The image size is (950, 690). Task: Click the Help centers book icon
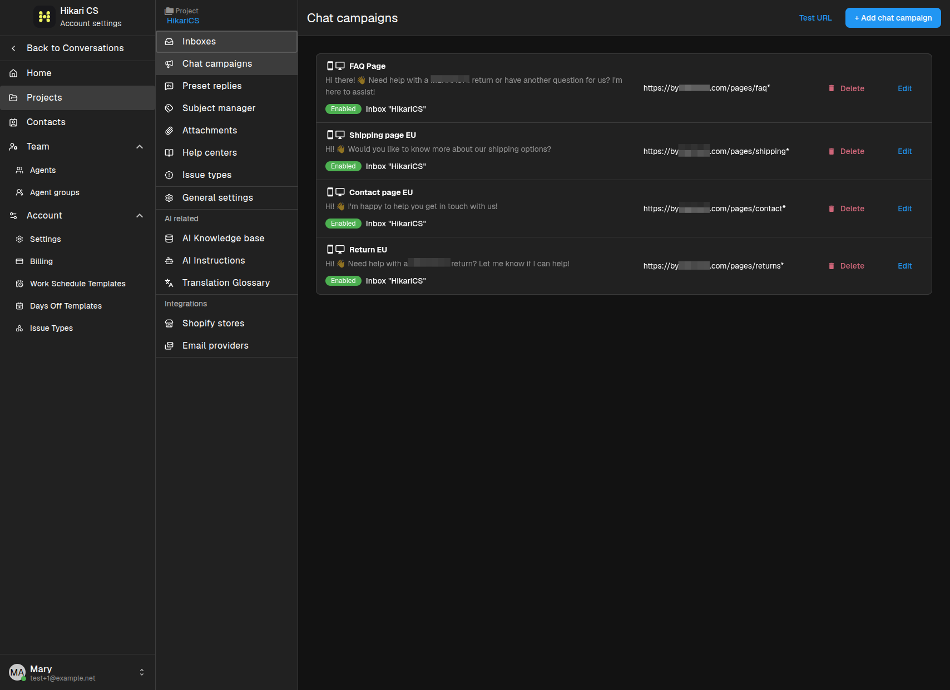pyautogui.click(x=169, y=153)
